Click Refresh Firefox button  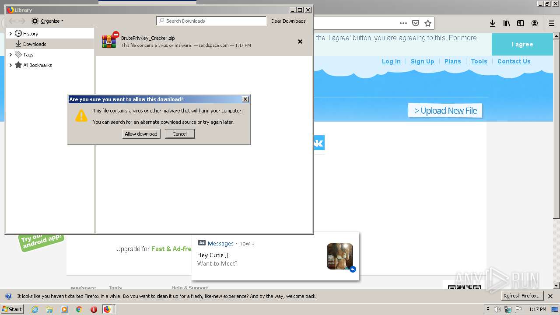tap(522, 296)
